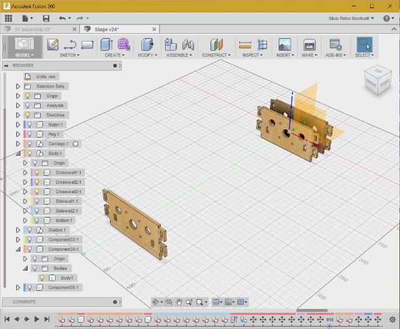Select the Rectangle sketch tool icon

87,45
